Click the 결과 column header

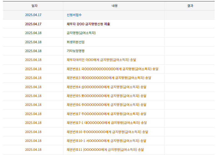(189, 6)
